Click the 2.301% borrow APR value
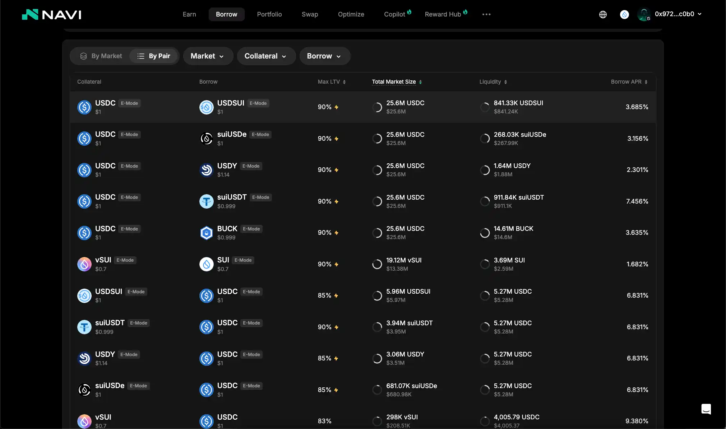 point(637,170)
